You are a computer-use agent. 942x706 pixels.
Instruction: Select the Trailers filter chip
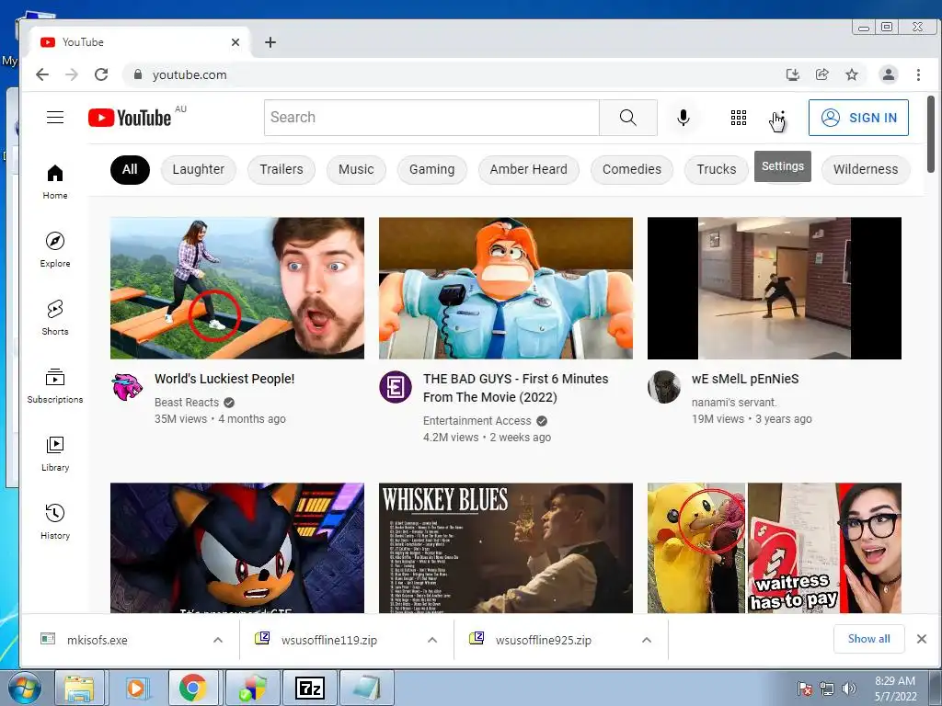(281, 169)
